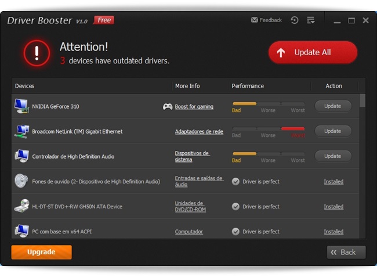377x277 pixels.
Task: Go Back using the Back button
Action: [346, 252]
